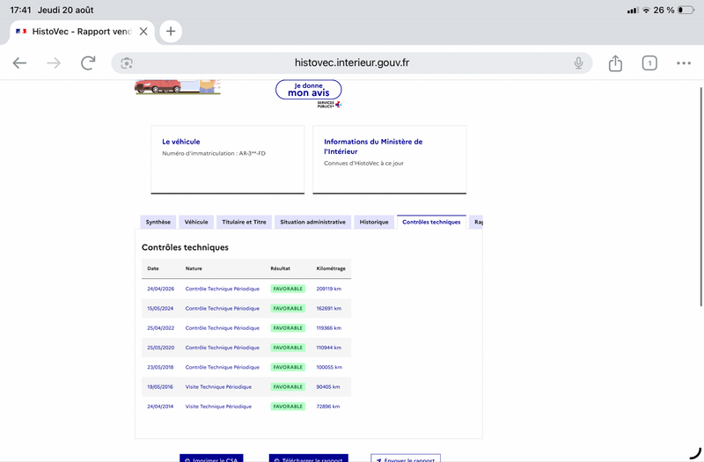This screenshot has height=462, width=704.
Task: Click the 119366 km mileage value
Action: click(328, 328)
